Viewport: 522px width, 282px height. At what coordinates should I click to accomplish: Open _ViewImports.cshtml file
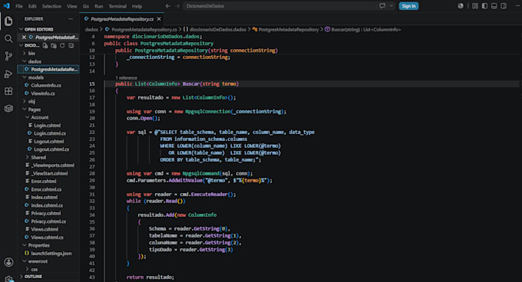click(x=53, y=165)
